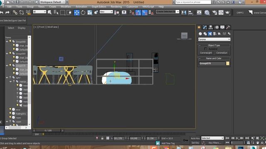
Task: Enable the AutoGrid checkbox
Action: pos(205,49)
